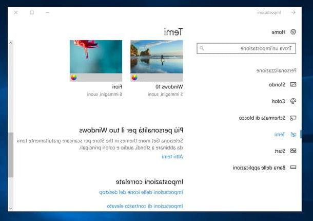Click the Barra delle applicazioni icon
The image size is (313, 221).
[293, 168]
